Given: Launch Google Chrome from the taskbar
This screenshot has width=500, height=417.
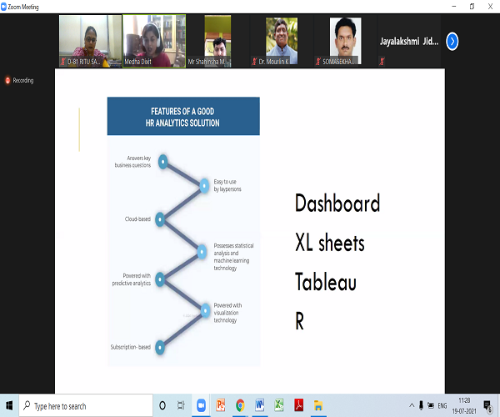Looking at the screenshot, I should point(240,405).
